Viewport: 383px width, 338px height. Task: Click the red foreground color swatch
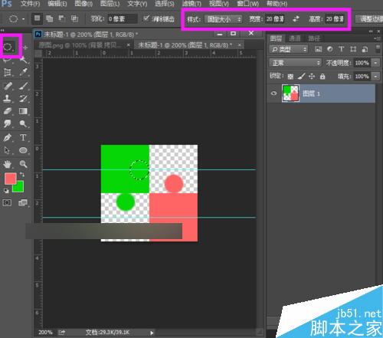click(10, 179)
